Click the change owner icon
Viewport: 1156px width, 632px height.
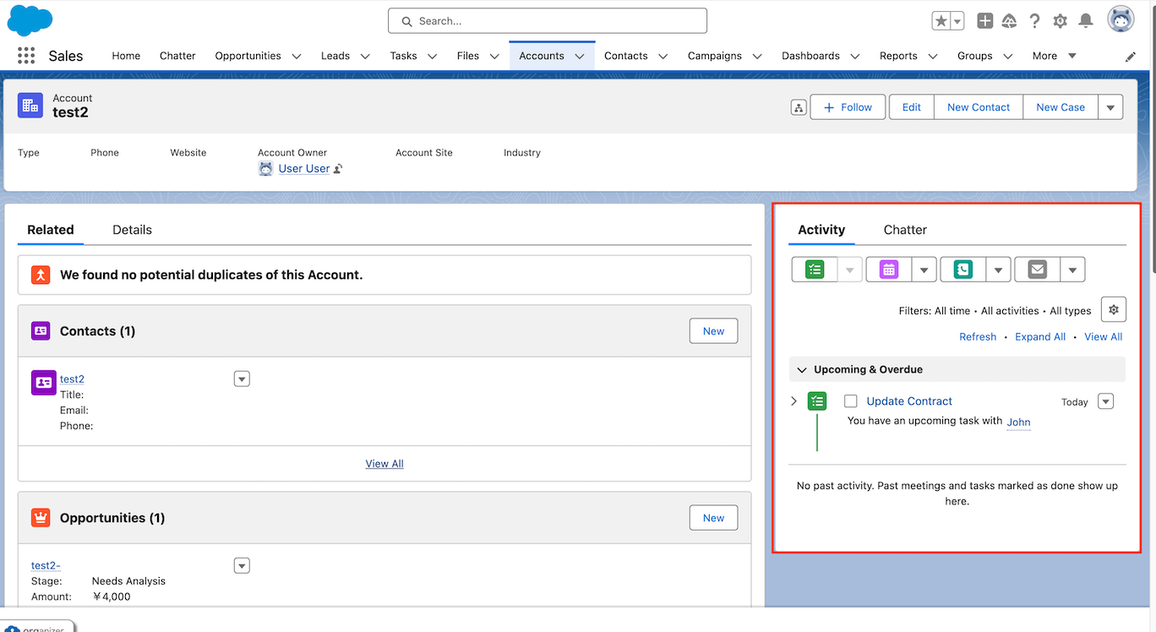coord(338,169)
